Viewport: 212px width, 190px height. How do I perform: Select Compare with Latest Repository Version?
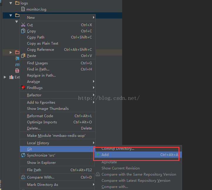136,181
